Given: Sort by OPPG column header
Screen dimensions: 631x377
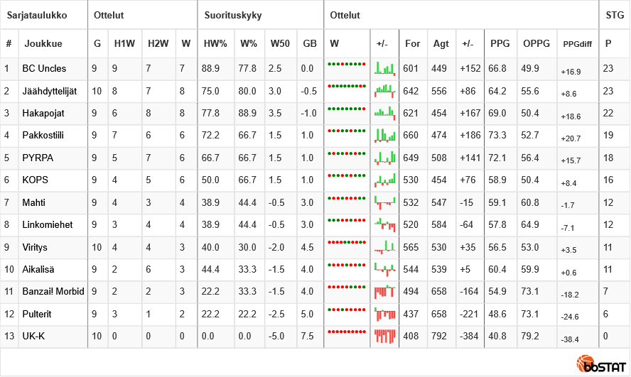Looking at the screenshot, I should pos(536,44).
